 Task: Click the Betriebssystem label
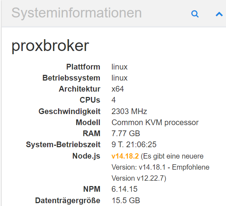71,78
